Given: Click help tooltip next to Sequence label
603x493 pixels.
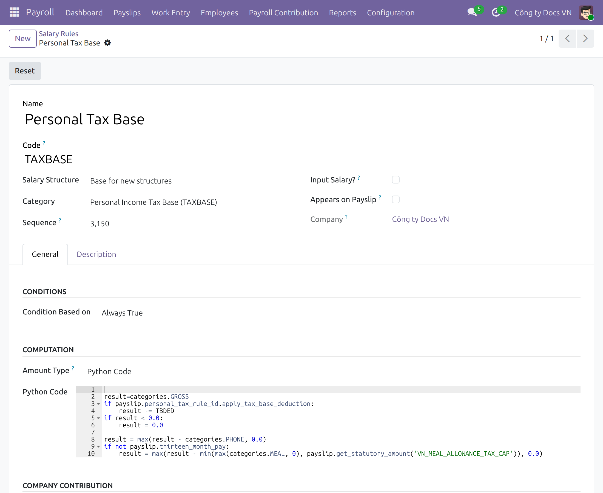Looking at the screenshot, I should click(60, 220).
